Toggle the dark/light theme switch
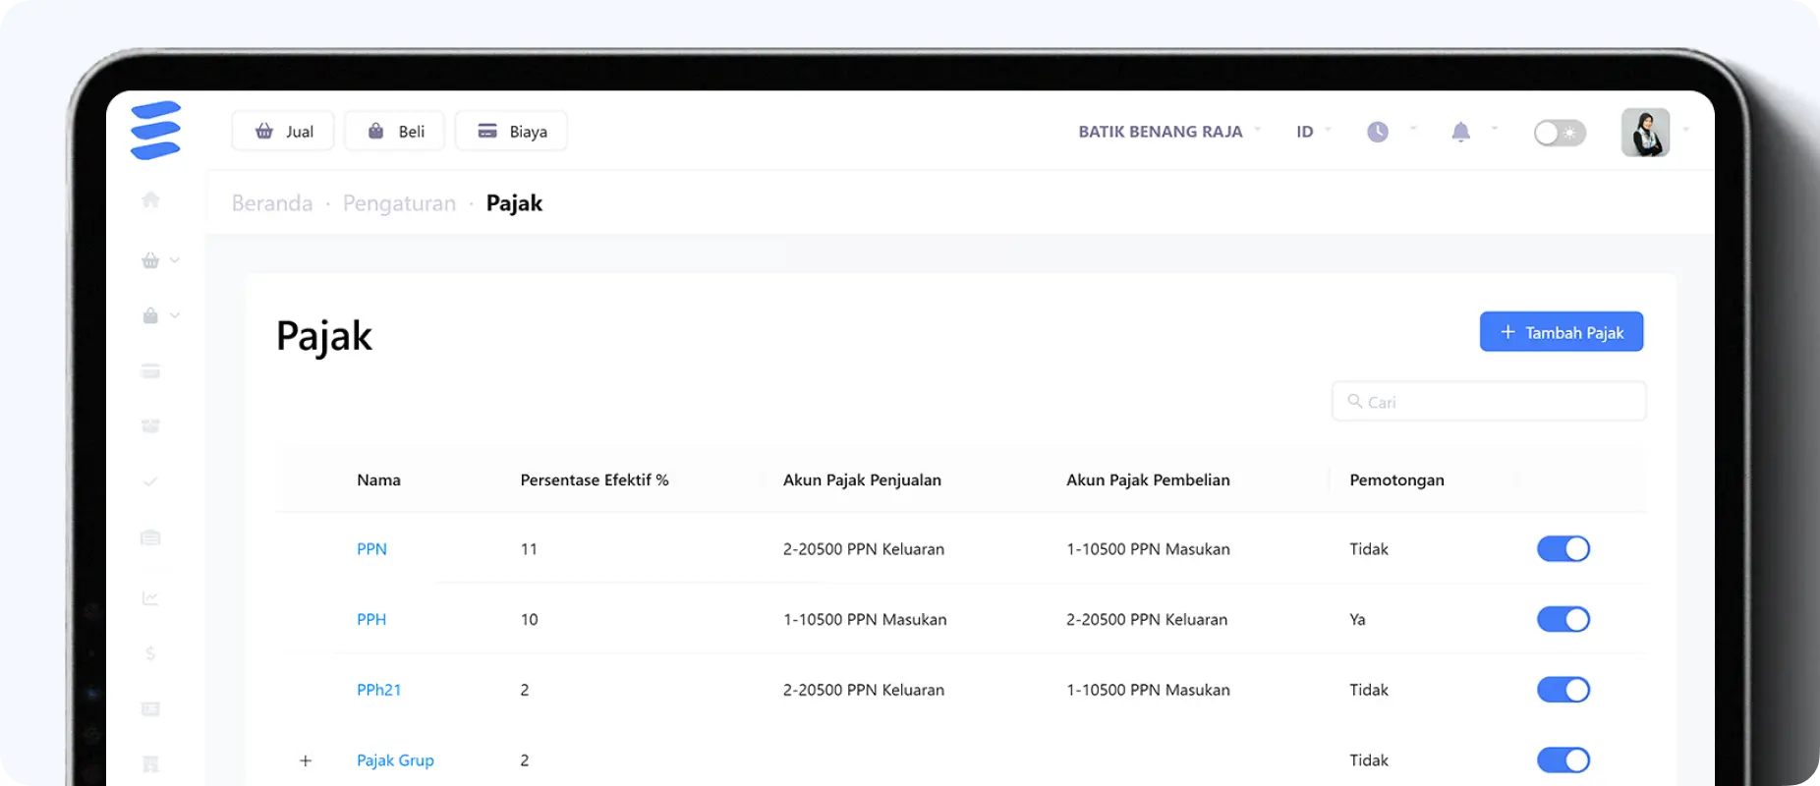This screenshot has height=786, width=1820. point(1560,133)
